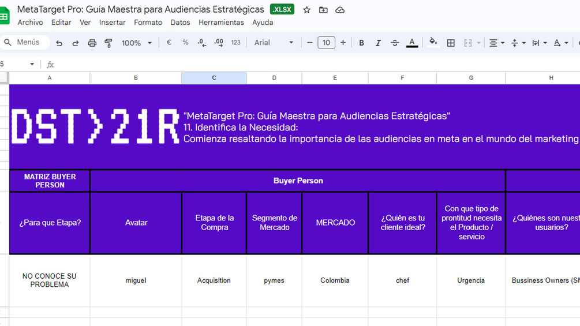Screen dimensions: 580x326
Task: Click the Redo arrow icon
Action: pos(76,43)
